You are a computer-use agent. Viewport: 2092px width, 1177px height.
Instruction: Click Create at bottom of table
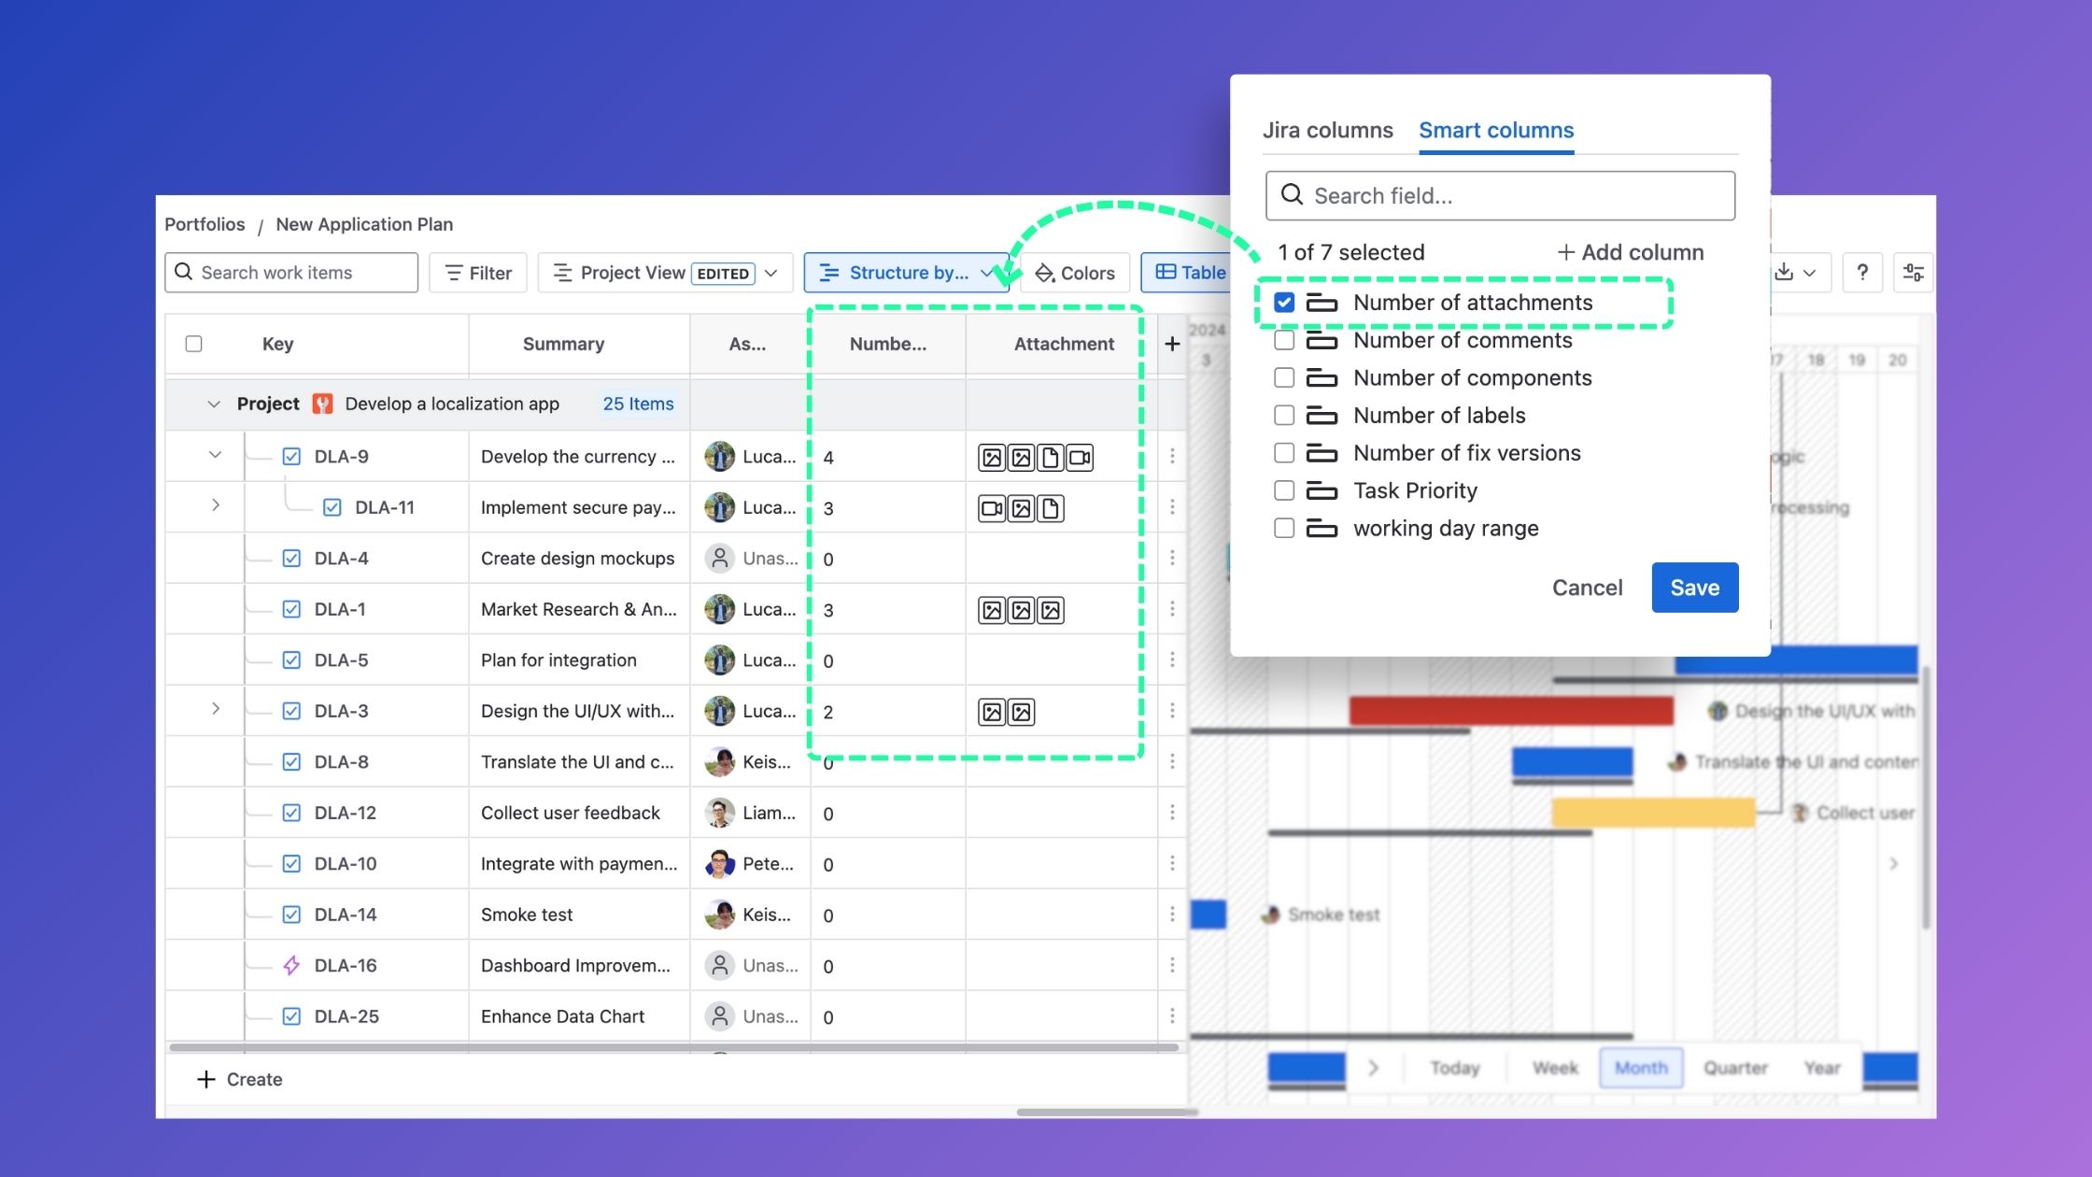coord(240,1079)
